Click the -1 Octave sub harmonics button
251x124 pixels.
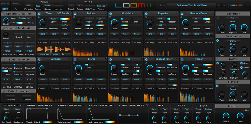pyautogui.click(x=11, y=96)
